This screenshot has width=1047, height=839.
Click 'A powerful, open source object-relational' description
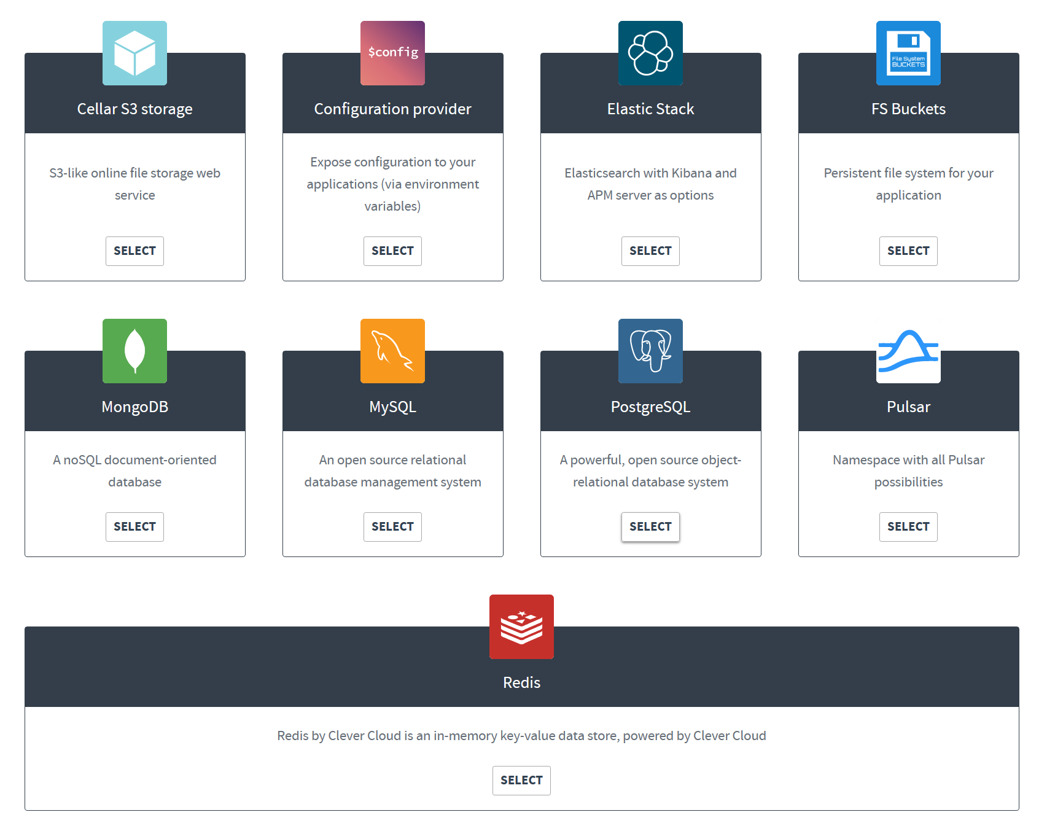tap(650, 471)
